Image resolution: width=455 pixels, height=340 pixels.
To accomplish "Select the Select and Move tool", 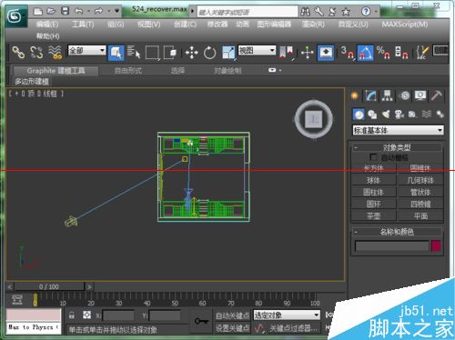I will tap(192, 53).
